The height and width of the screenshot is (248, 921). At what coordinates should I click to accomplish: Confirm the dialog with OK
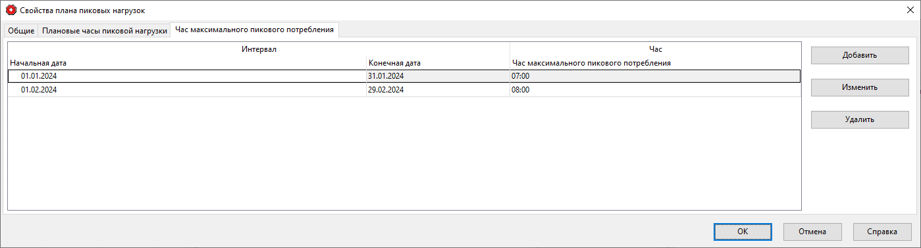[x=743, y=232]
